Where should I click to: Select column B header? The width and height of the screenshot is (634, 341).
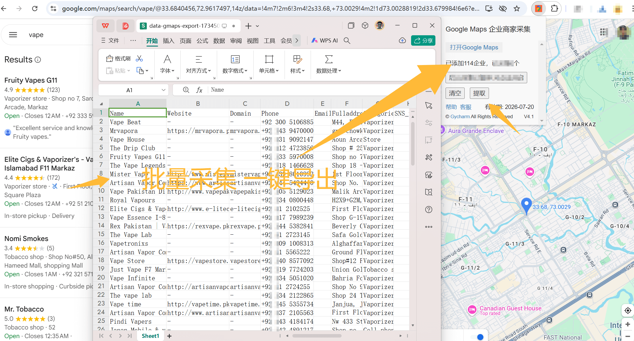tap(198, 103)
